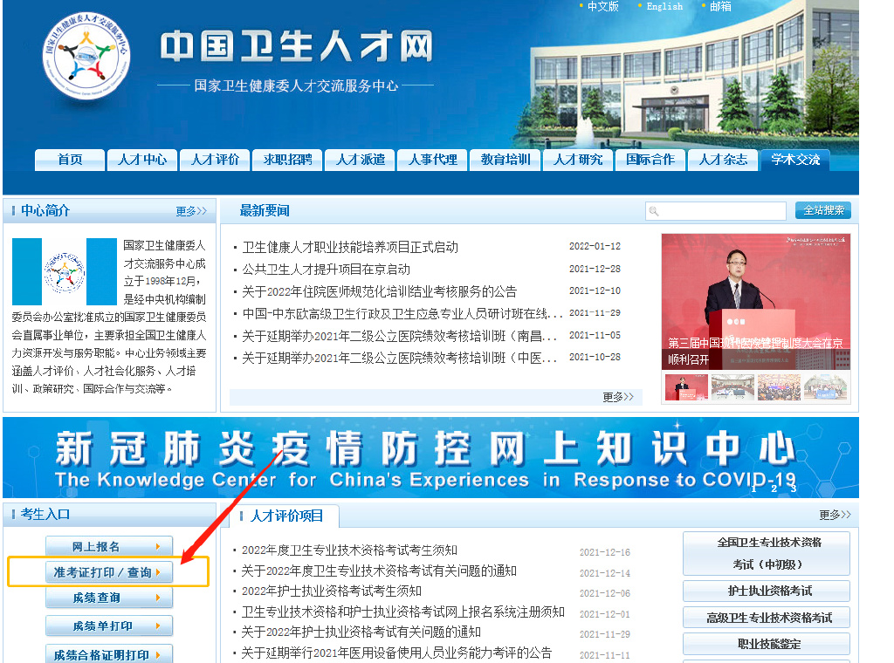The height and width of the screenshot is (663, 894).
Task: Select the 人才评价项目 tab
Action: pos(285,516)
